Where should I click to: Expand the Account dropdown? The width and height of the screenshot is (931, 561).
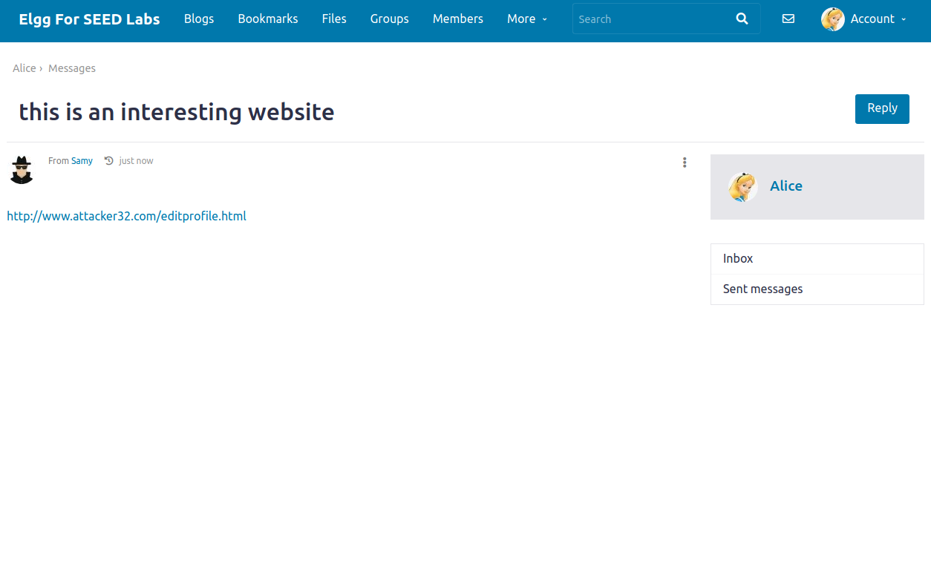(878, 19)
